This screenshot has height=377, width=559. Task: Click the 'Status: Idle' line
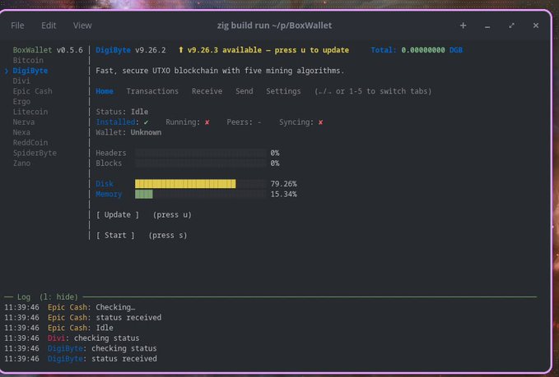coord(122,112)
